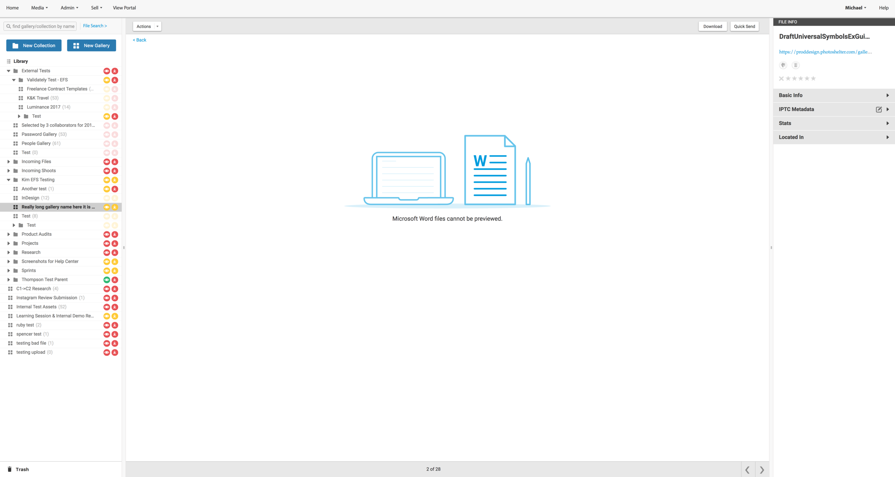Go to the previous file using left arrow
The image size is (895, 477).
click(748, 470)
